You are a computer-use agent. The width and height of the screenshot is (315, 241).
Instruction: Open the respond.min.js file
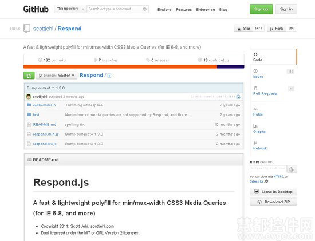click(46, 134)
